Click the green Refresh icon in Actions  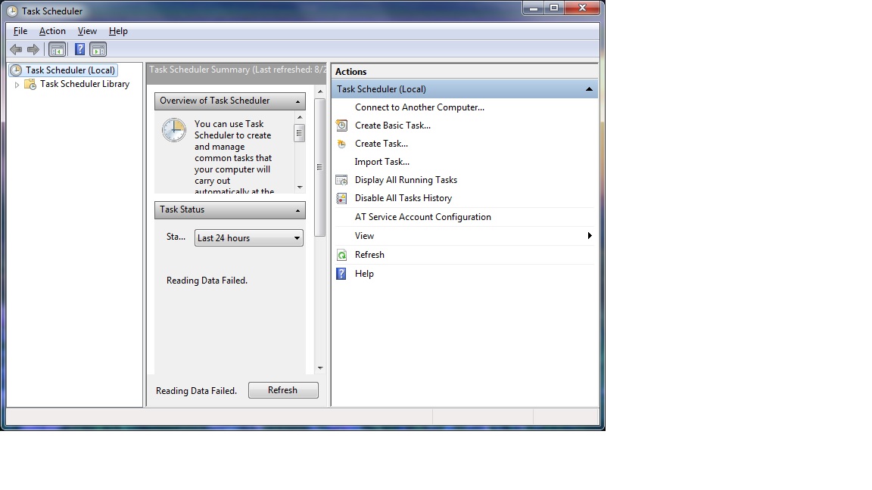point(342,255)
